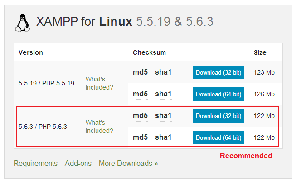Viewport: 296px width, 184px height.
Task: Download 64 bit XAMPP 5.5.19
Action: [218, 94]
